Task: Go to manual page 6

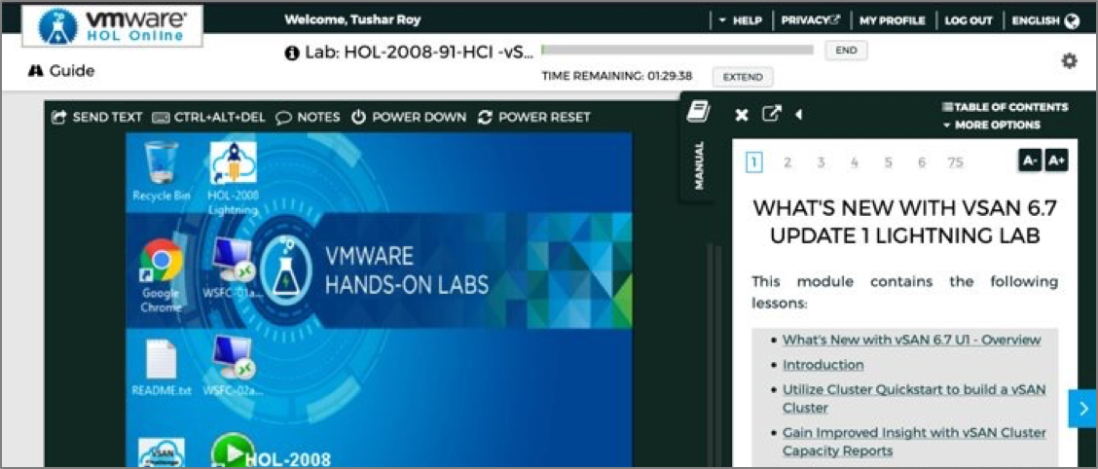Action: tap(922, 162)
